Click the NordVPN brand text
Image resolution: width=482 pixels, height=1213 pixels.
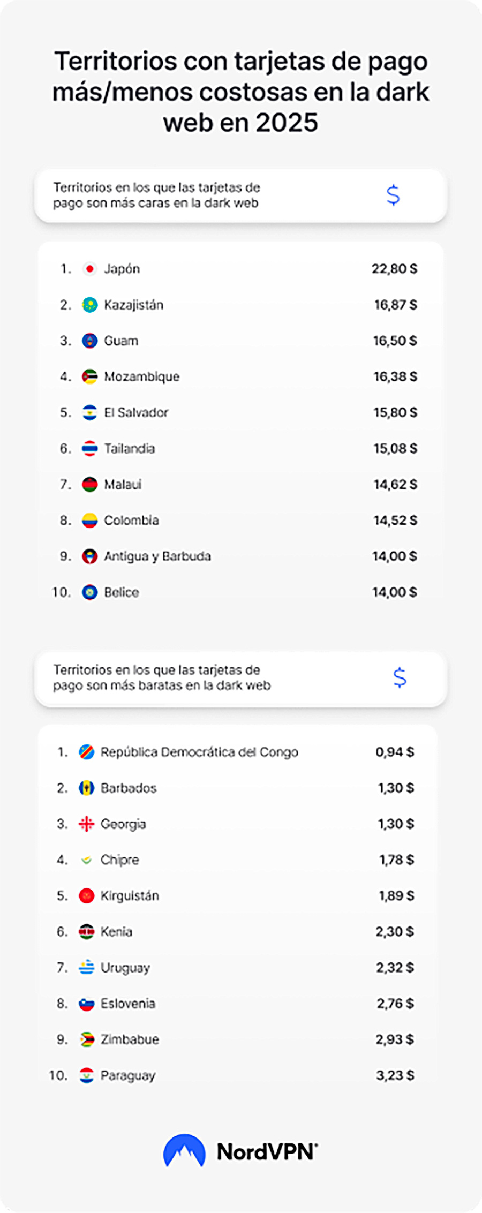coord(267,1151)
